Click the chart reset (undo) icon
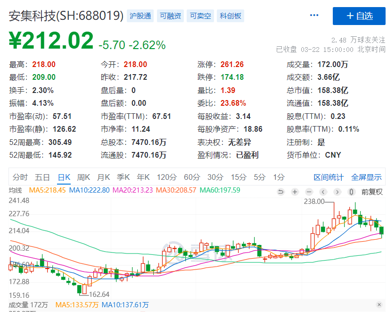387x312 pixels. coord(281,192)
